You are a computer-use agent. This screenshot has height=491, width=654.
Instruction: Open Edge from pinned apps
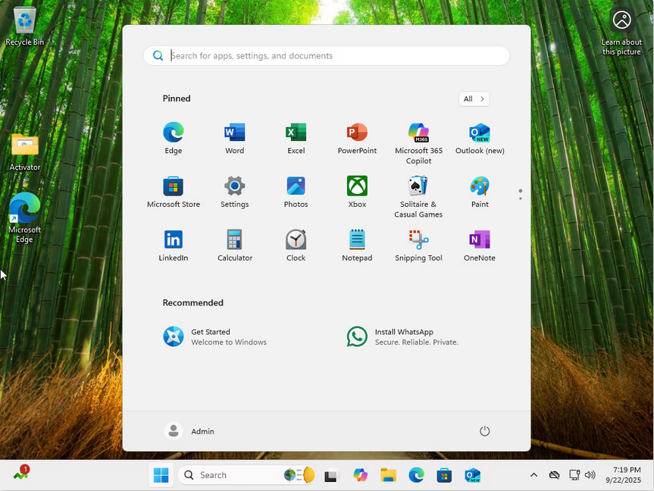click(x=173, y=139)
